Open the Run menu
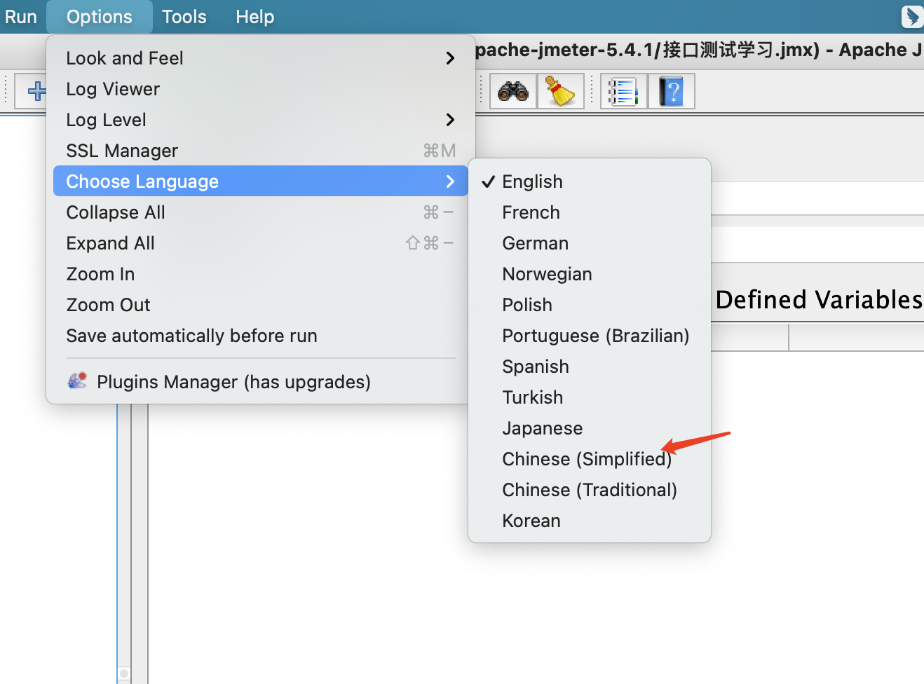924x684 pixels. click(21, 17)
